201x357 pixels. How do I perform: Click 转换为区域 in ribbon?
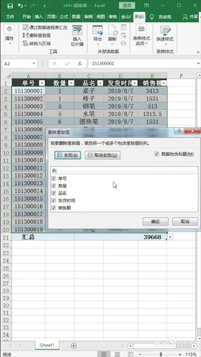37,44
